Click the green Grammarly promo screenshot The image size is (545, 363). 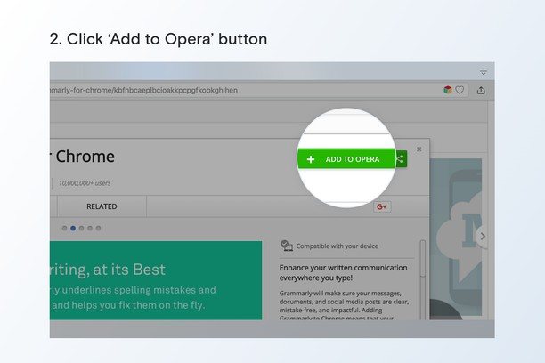tap(156, 280)
